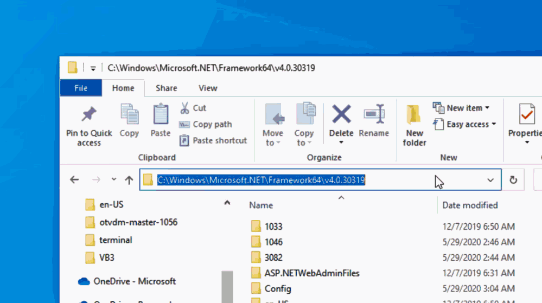
Task: Click the forward navigation arrow
Action: (x=96, y=179)
